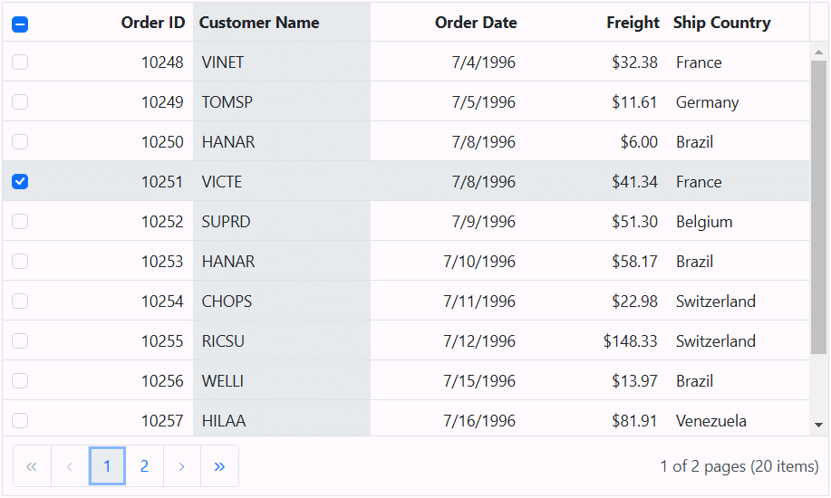Open page 2 in the pager
The width and height of the screenshot is (831, 498).
pyautogui.click(x=144, y=466)
